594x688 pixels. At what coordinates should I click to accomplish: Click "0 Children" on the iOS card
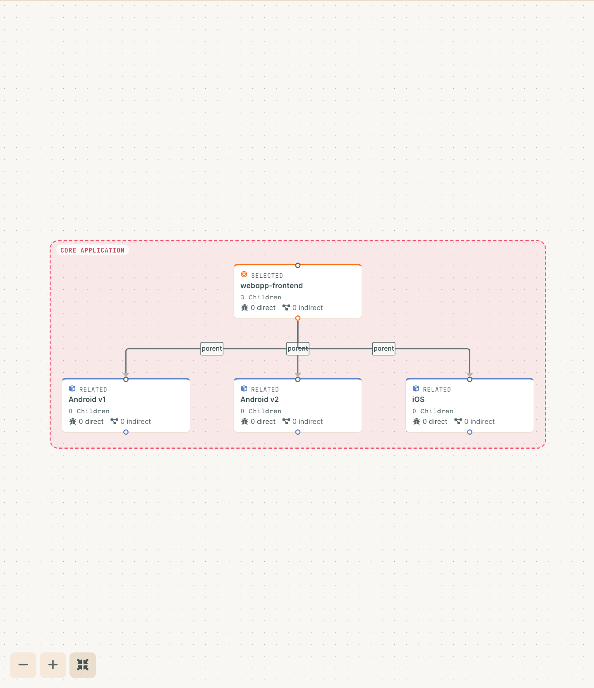point(433,411)
